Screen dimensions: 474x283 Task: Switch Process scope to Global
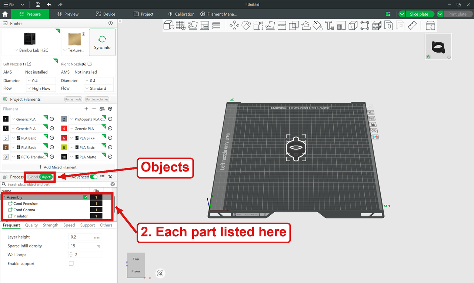click(33, 177)
